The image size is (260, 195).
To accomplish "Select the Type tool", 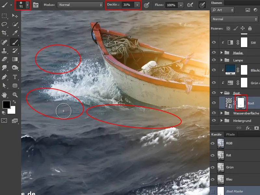I will [x=15, y=77].
